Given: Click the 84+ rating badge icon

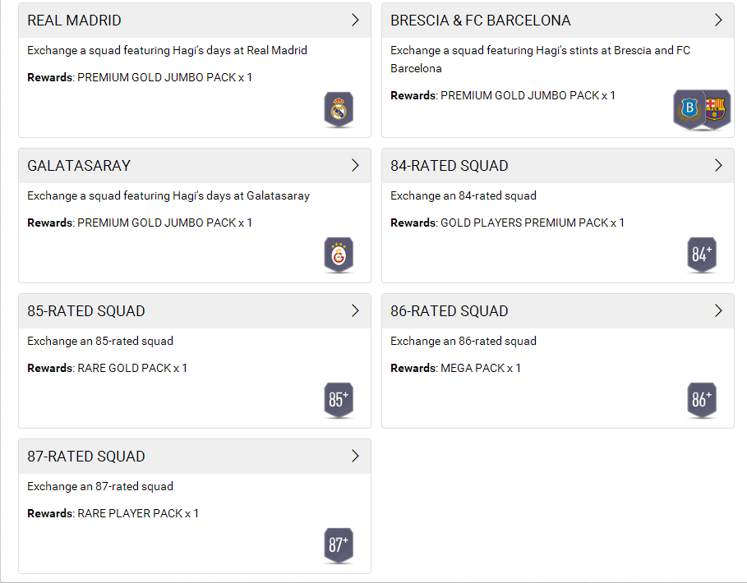Looking at the screenshot, I should tap(702, 255).
